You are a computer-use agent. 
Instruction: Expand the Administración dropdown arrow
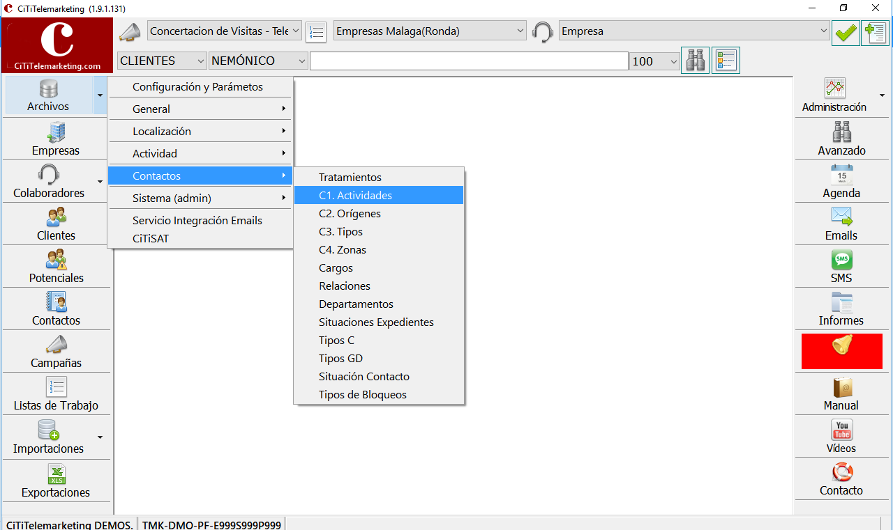883,95
